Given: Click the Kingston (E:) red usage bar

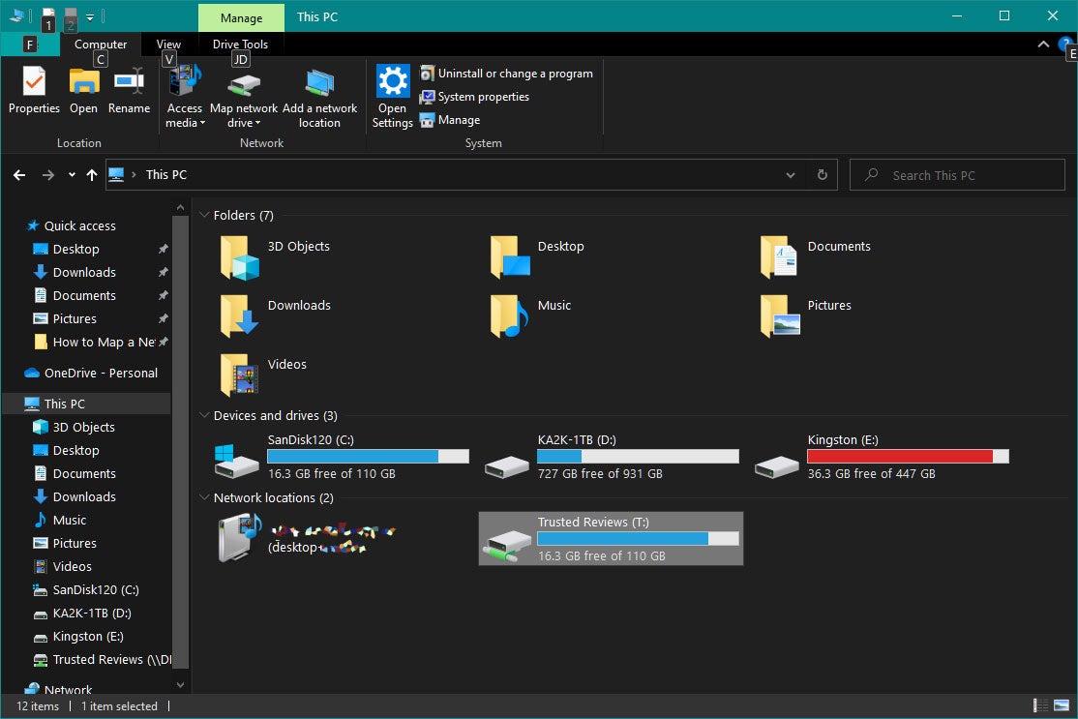Looking at the screenshot, I should (908, 456).
